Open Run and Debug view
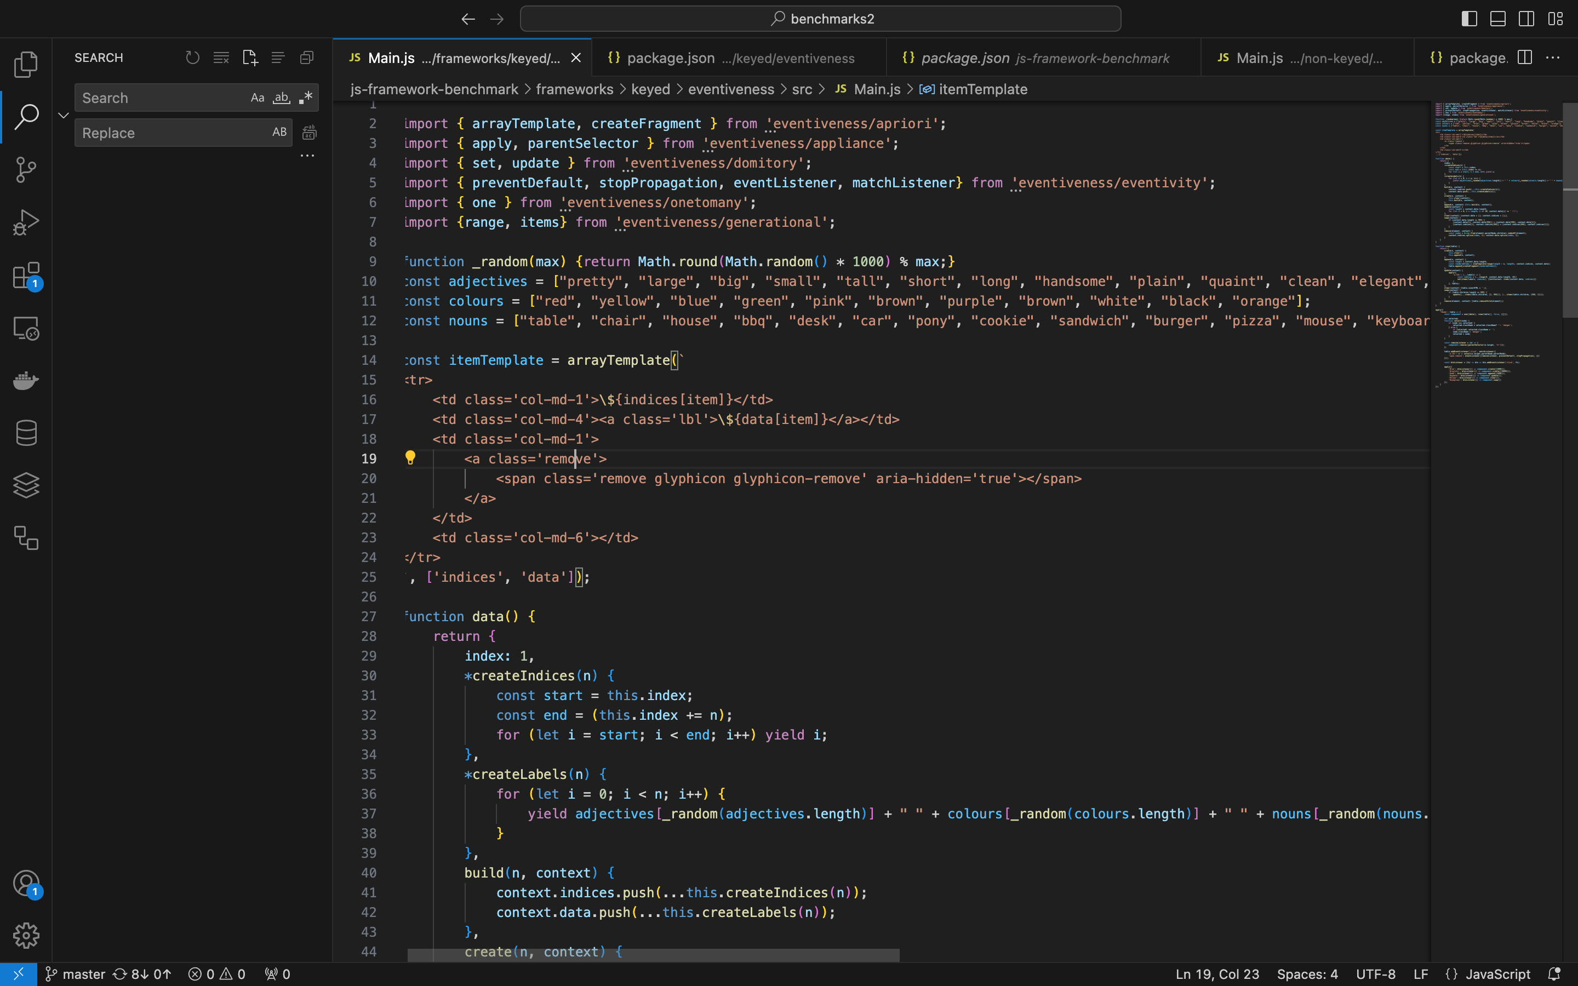Viewport: 1578px width, 986px height. click(26, 222)
